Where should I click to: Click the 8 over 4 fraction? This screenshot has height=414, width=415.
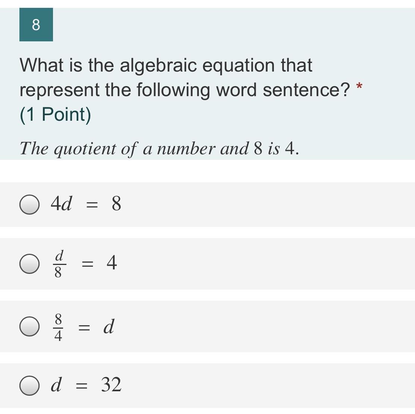[x=58, y=327]
